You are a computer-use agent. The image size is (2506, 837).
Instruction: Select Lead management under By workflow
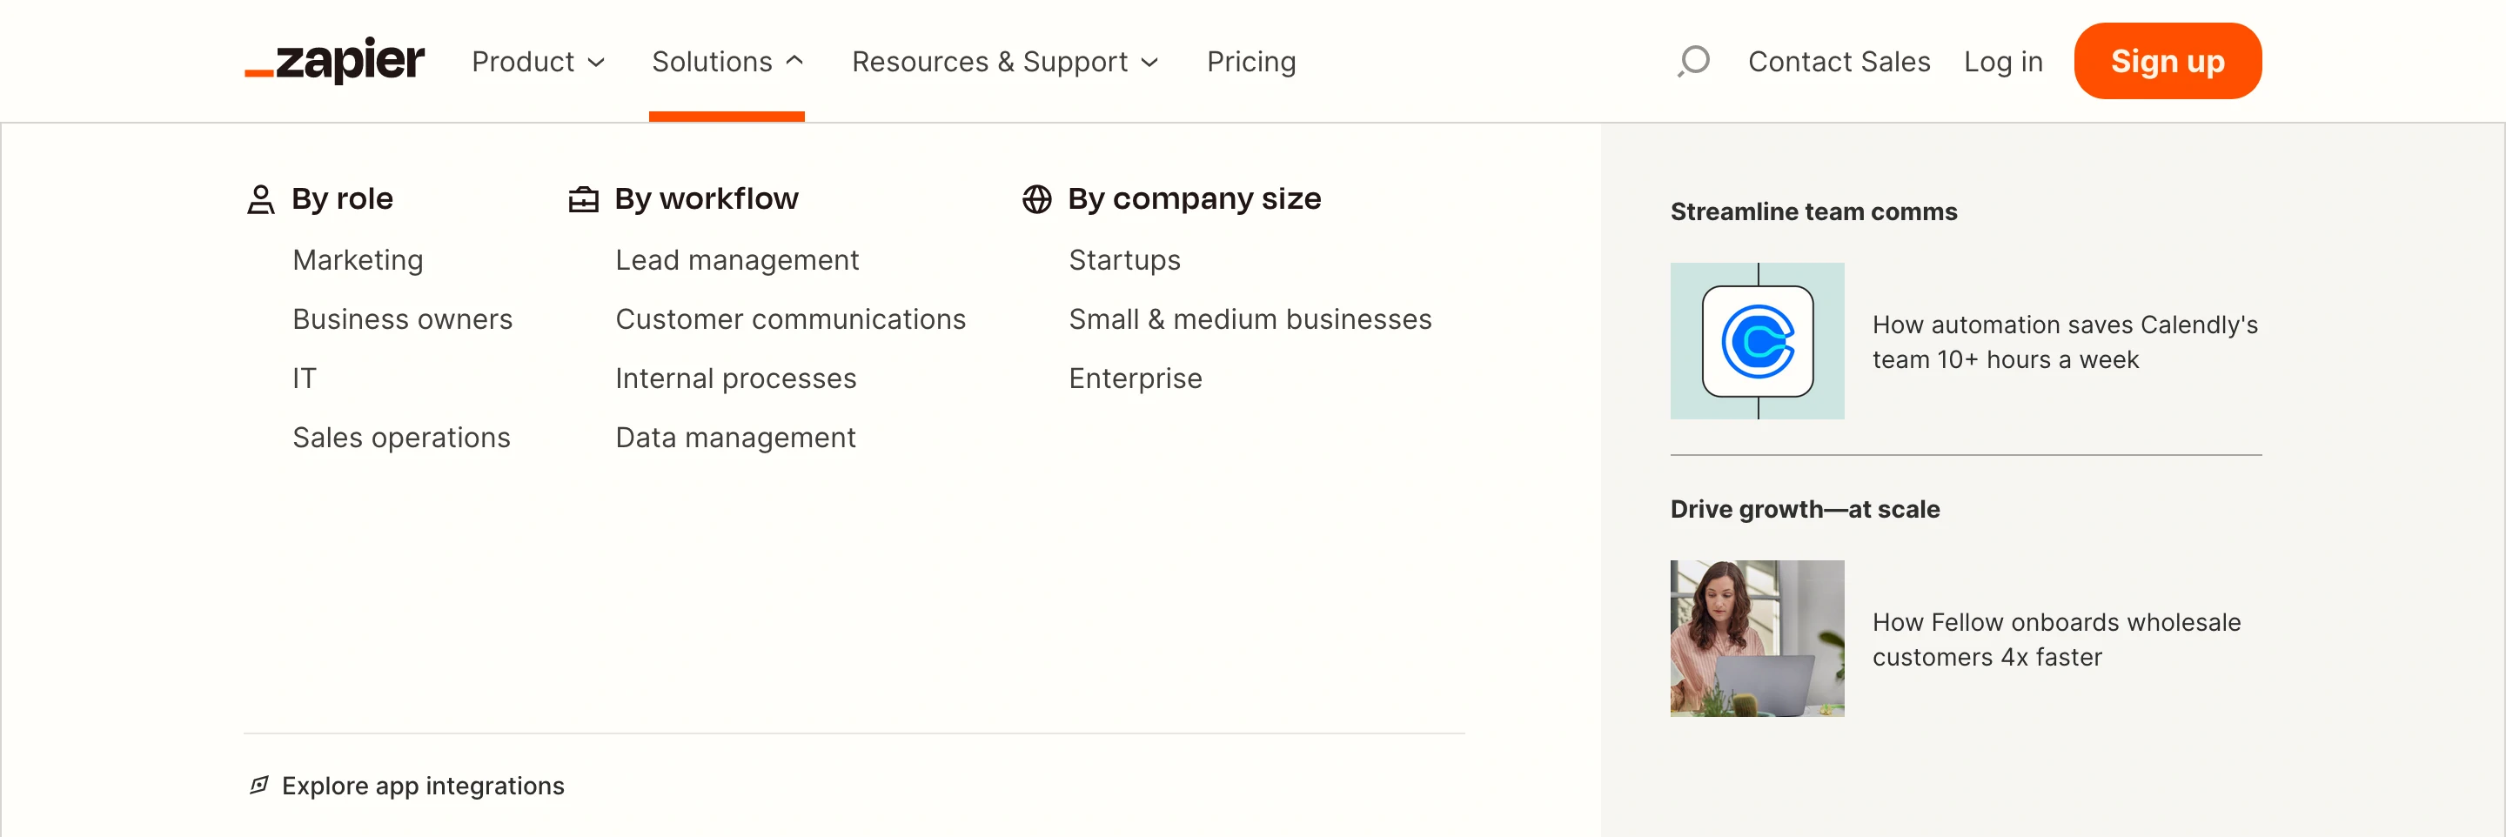(736, 260)
